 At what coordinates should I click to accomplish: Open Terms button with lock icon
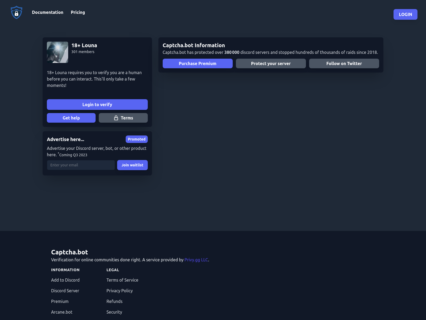[x=123, y=118]
